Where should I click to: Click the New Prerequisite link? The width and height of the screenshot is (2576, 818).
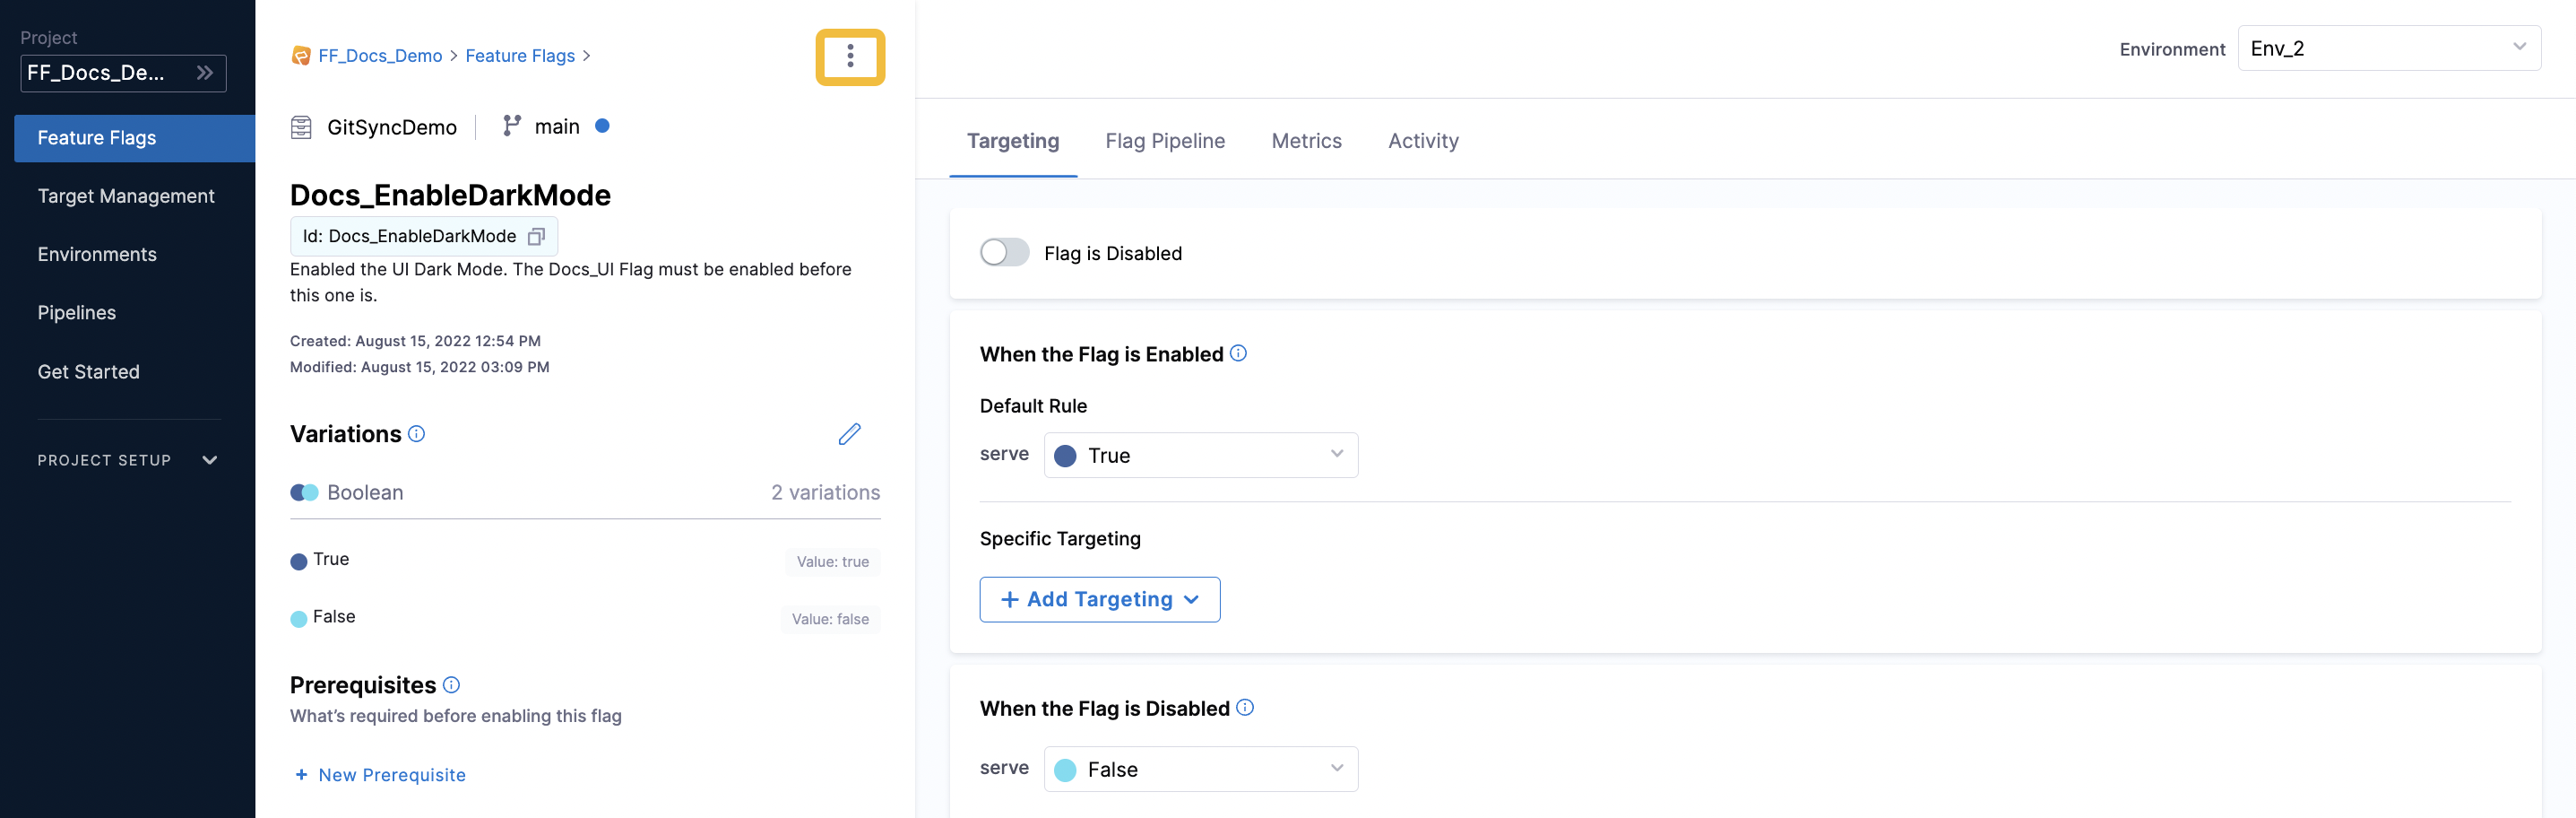(379, 774)
